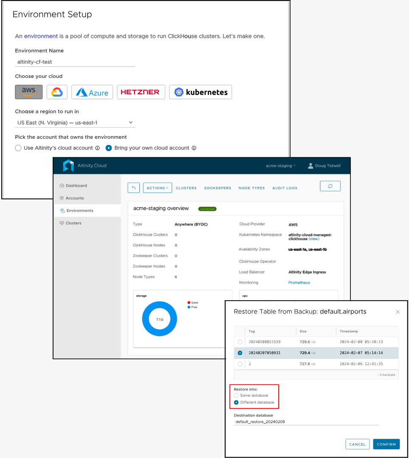Open the region dropdown US East (N. Virginia)
The height and width of the screenshot is (458, 409).
click(x=75, y=123)
